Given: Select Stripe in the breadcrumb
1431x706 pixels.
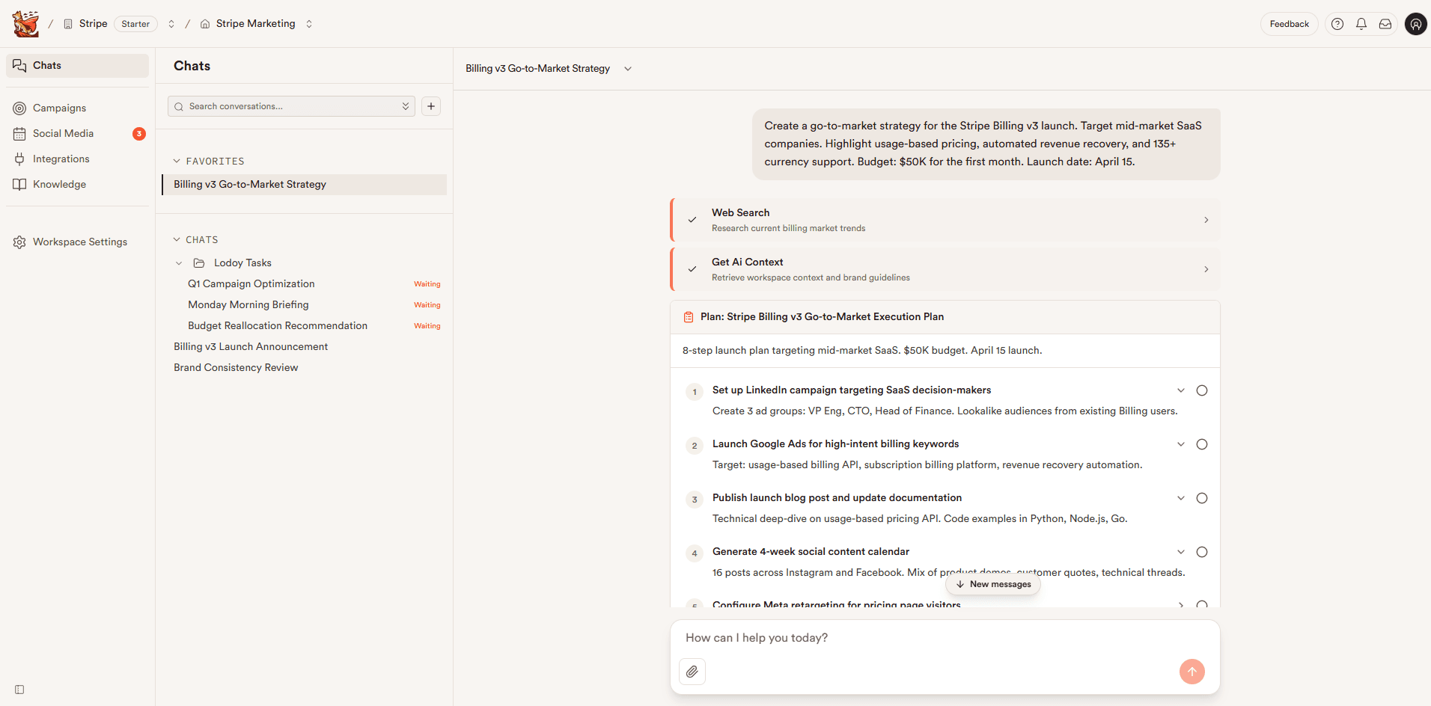Looking at the screenshot, I should pyautogui.click(x=94, y=23).
